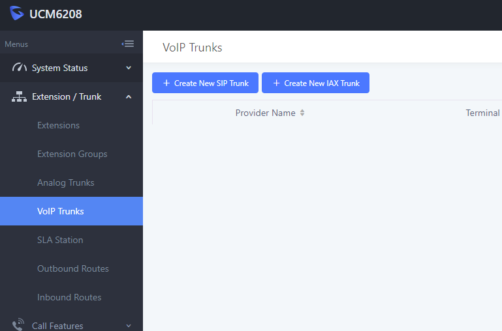Viewport: 502px width, 331px height.
Task: Click Create New IAX Trunk button
Action: [316, 83]
